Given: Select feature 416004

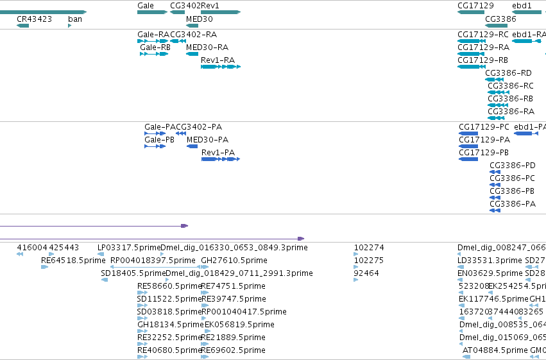Looking at the screenshot, I should pos(20,254).
